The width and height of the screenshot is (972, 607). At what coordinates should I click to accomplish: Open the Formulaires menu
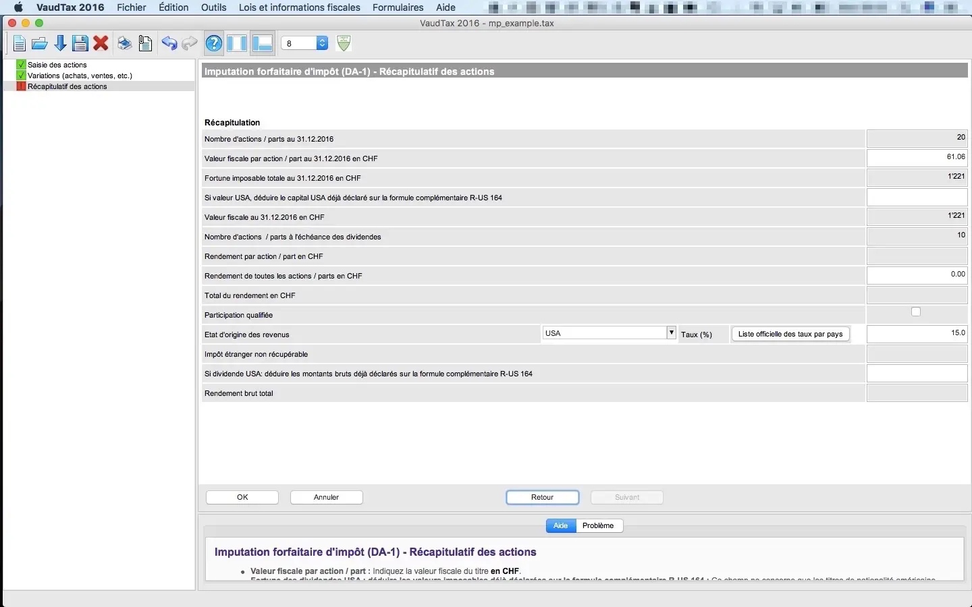[398, 7]
